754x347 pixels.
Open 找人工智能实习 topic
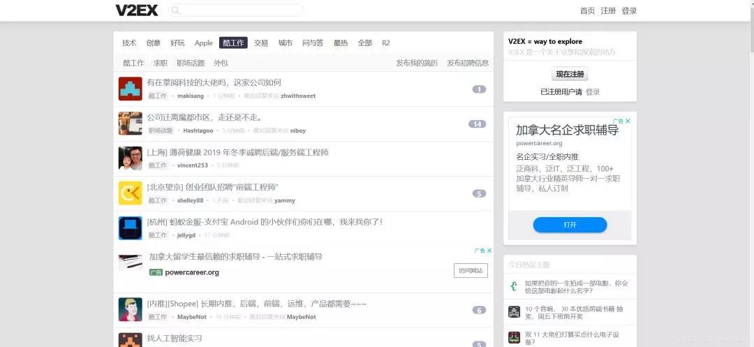click(x=175, y=339)
